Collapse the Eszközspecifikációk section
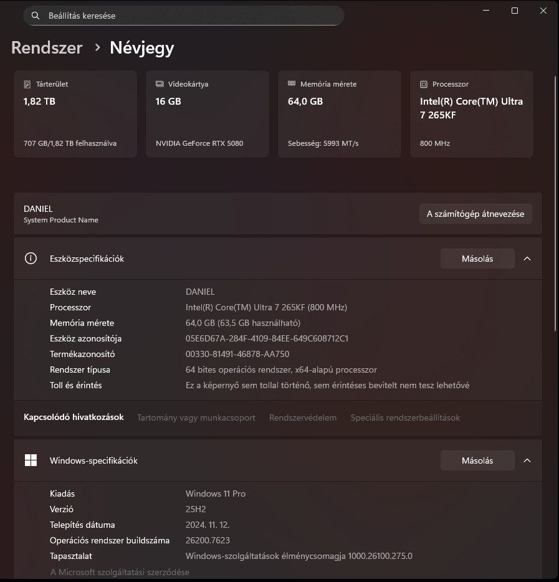 pyautogui.click(x=527, y=259)
